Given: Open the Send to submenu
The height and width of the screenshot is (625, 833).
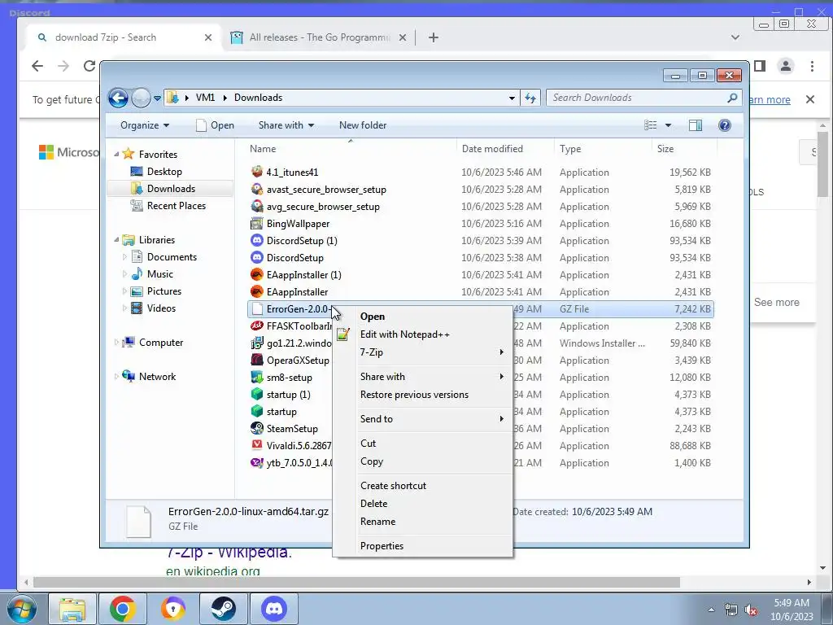Looking at the screenshot, I should pyautogui.click(x=423, y=419).
